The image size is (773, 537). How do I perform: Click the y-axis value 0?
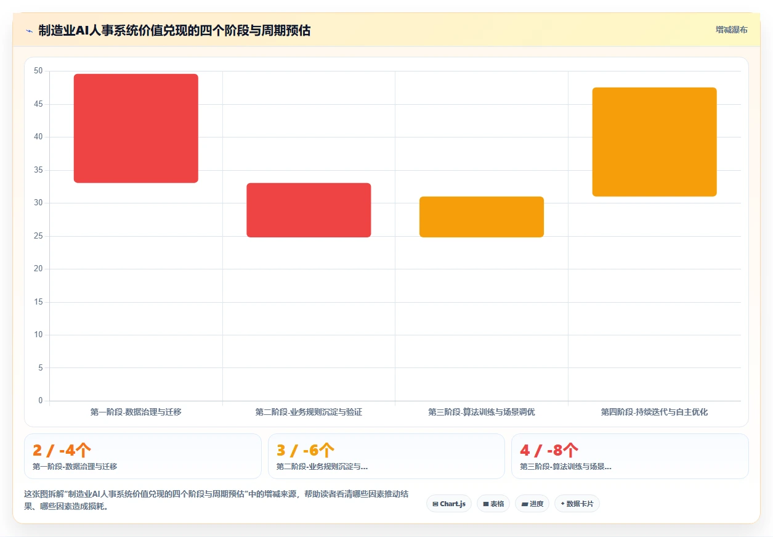coord(41,401)
